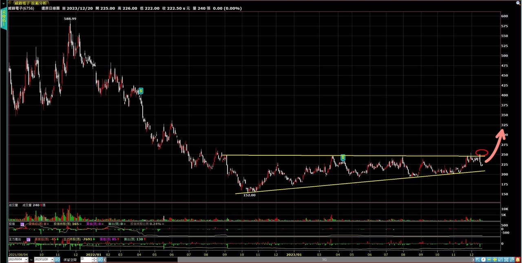Click the cursor pointer tool in the bottom toolbar
The image size is (522, 263).
tap(478, 259)
